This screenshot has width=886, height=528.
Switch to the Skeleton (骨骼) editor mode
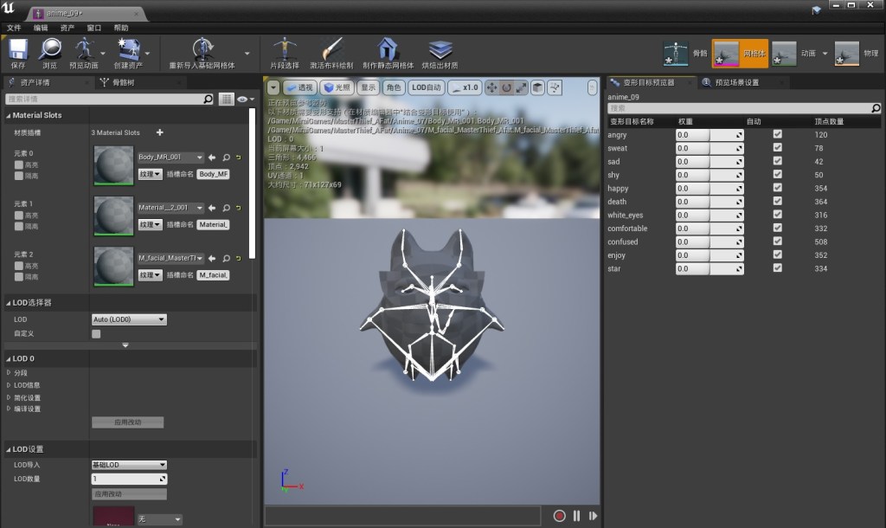(676, 54)
